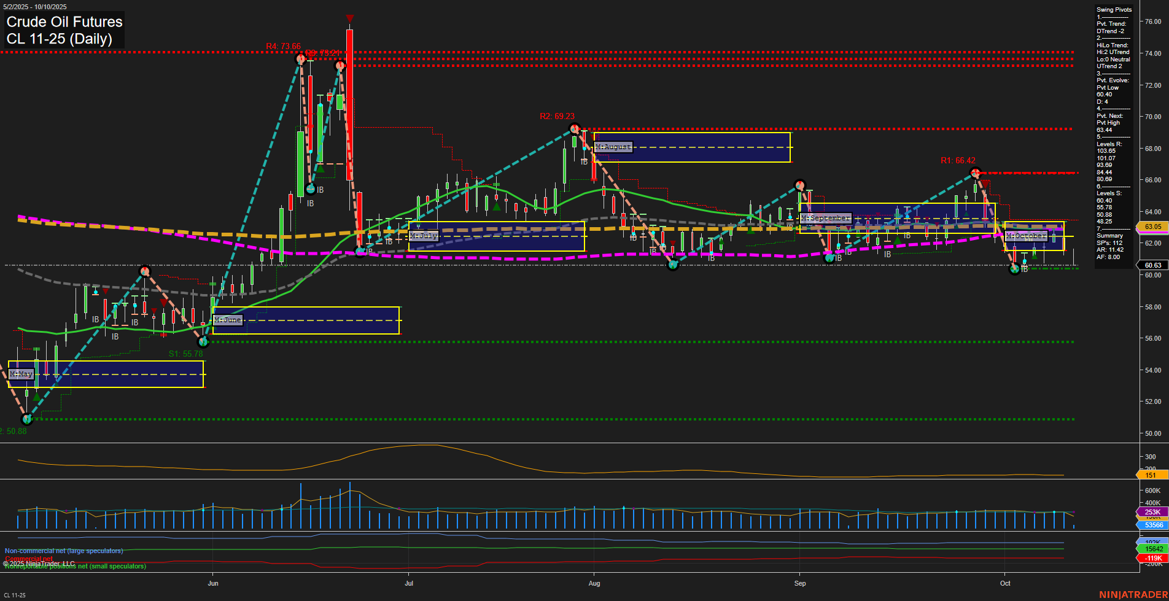Select the M:August monthly range label

(613, 147)
